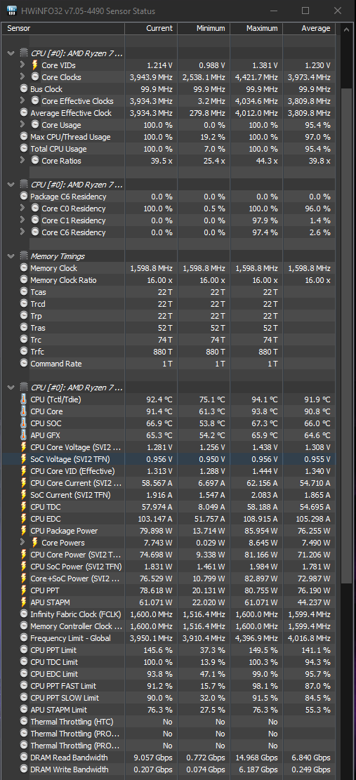Expand the Core C0 Residency row
The image size is (356, 780).
(22, 209)
